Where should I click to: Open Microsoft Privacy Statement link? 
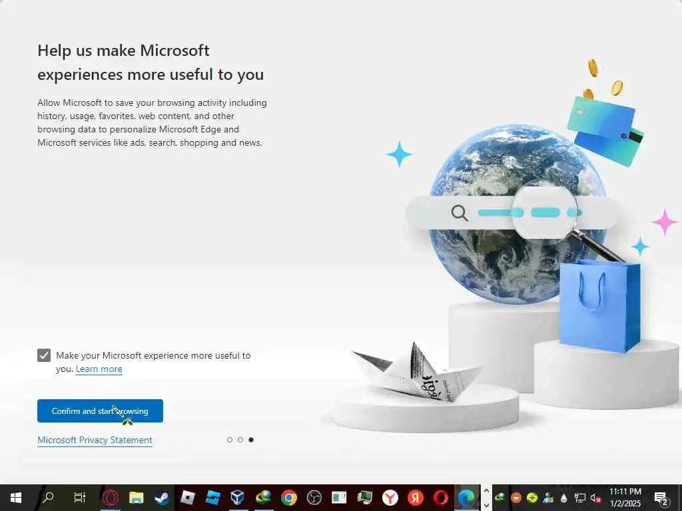click(95, 440)
